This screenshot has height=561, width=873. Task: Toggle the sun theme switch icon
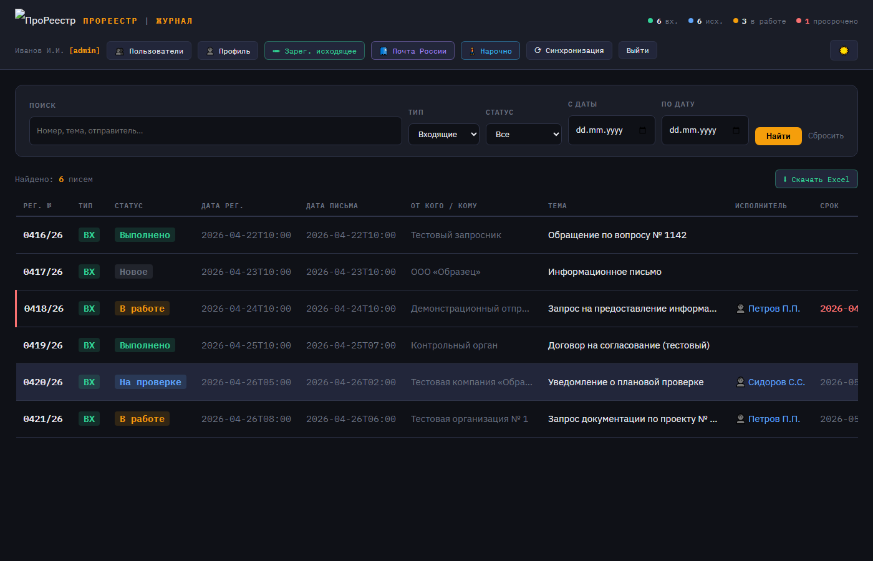(844, 50)
